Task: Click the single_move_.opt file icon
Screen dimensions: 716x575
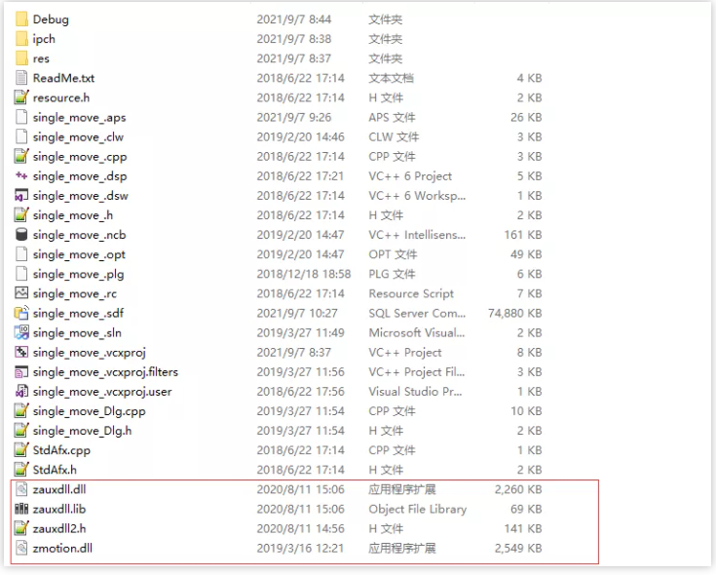Action: click(x=21, y=254)
